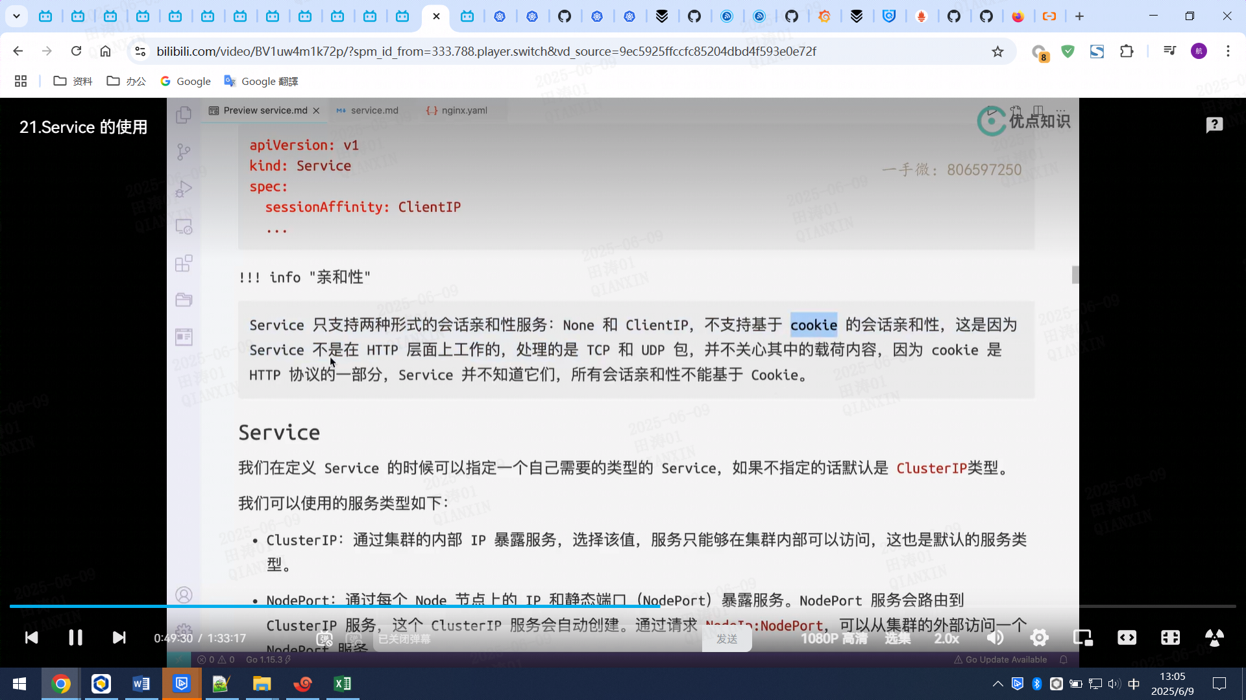Open the 选集 episode list
The height and width of the screenshot is (700, 1246).
898,638
